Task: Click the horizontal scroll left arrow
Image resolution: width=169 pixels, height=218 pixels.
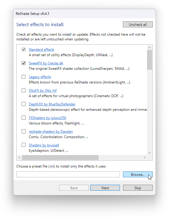Action: (x=20, y=157)
